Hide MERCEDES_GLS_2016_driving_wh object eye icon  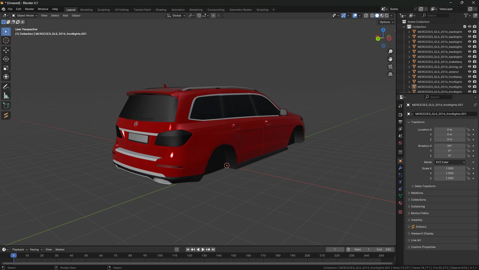tap(469, 67)
